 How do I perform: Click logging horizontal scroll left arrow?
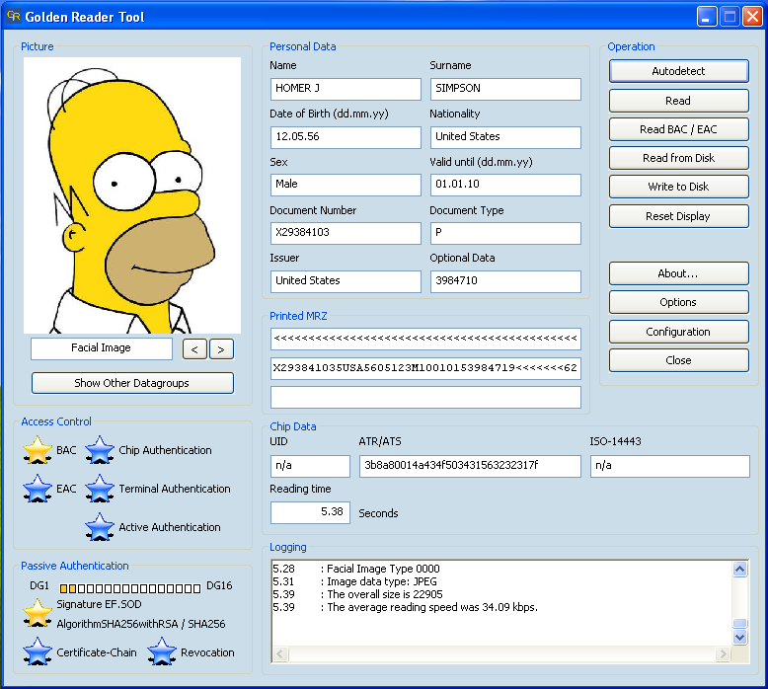tap(280, 653)
